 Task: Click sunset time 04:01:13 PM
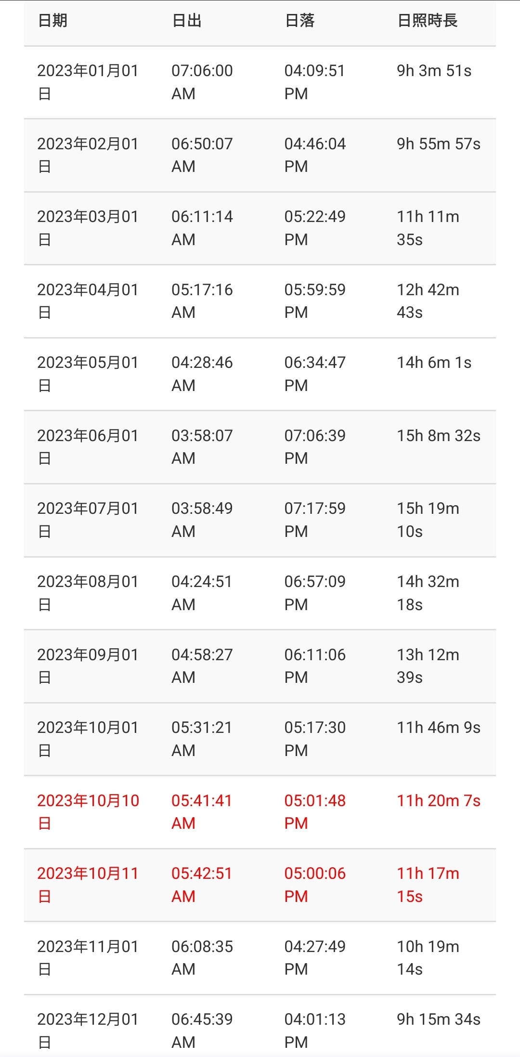(315, 1031)
